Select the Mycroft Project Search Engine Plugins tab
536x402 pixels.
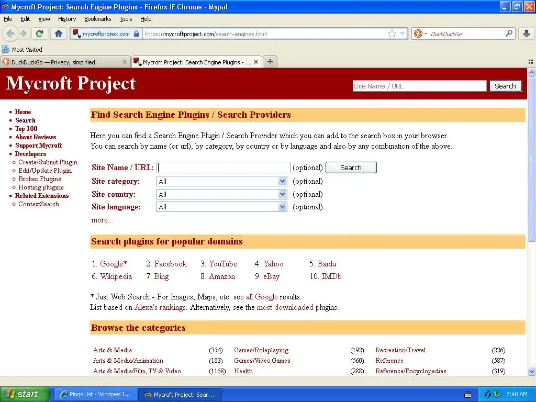tap(197, 62)
